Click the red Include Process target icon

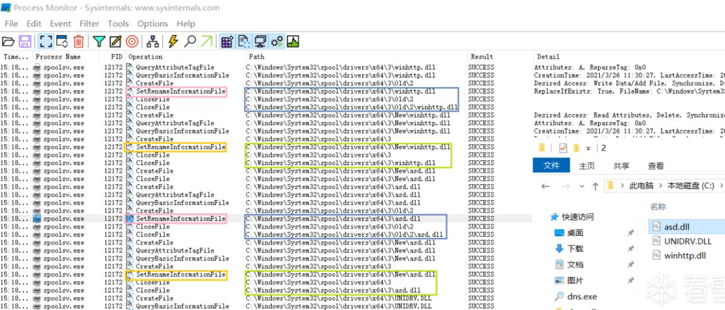click(132, 42)
